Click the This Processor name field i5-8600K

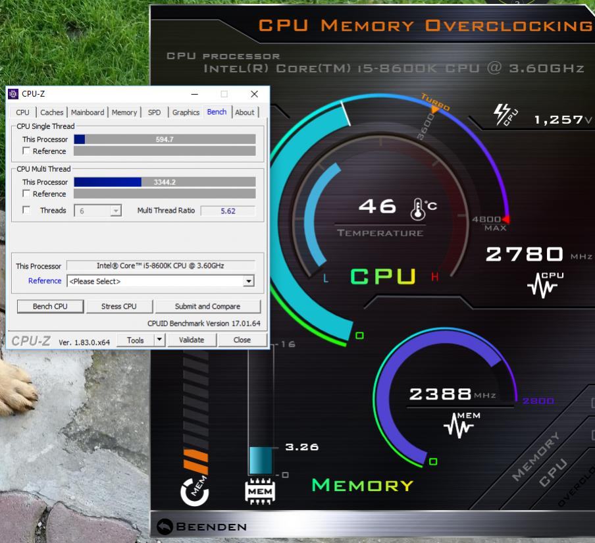coord(161,266)
